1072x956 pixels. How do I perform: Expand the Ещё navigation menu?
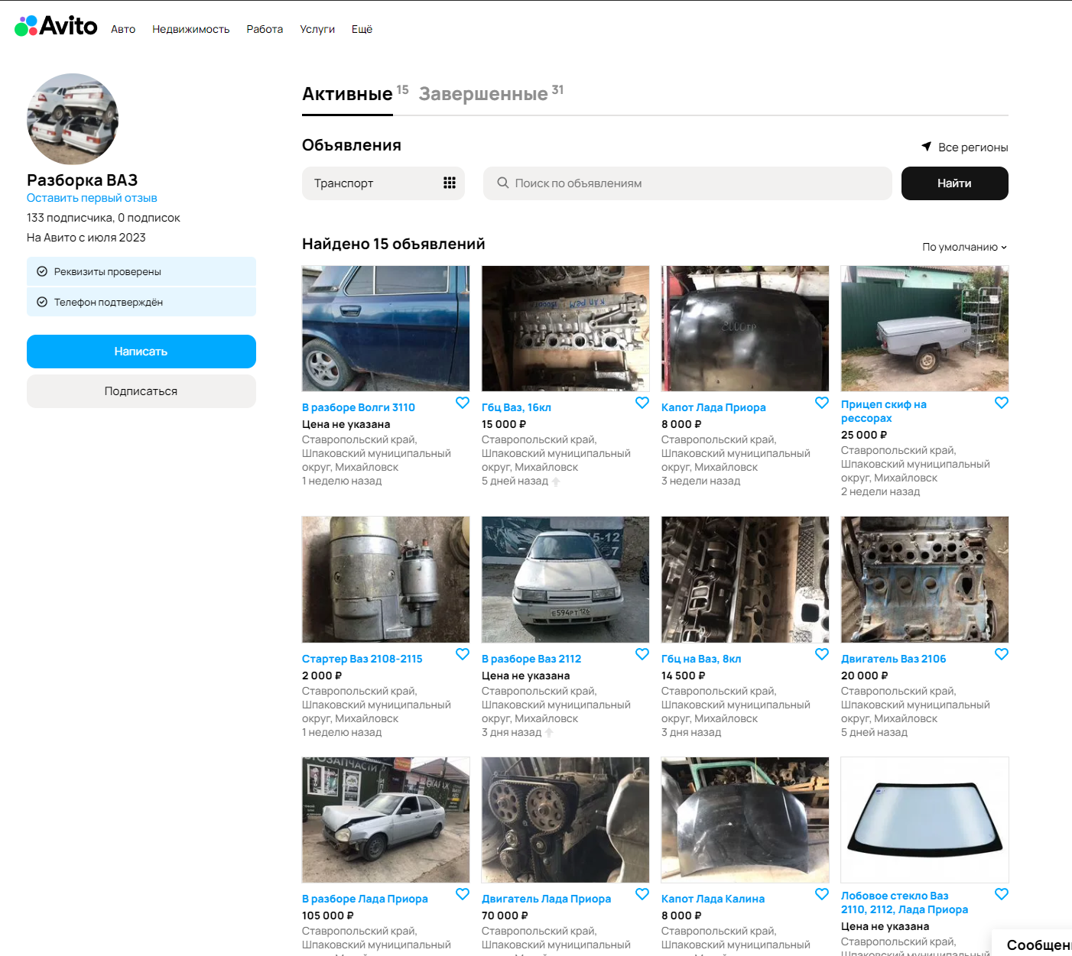coord(362,29)
